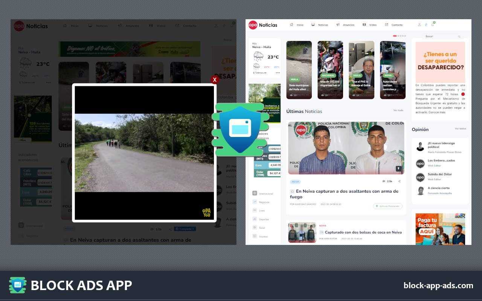Click 'Ver todos' beside Opinión
This screenshot has width=482, height=301.
pos(460,129)
